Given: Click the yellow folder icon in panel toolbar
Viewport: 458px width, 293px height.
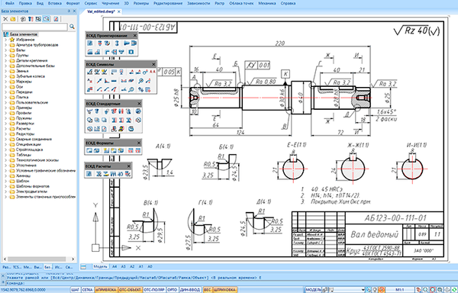Looking at the screenshot, I should [12, 19].
